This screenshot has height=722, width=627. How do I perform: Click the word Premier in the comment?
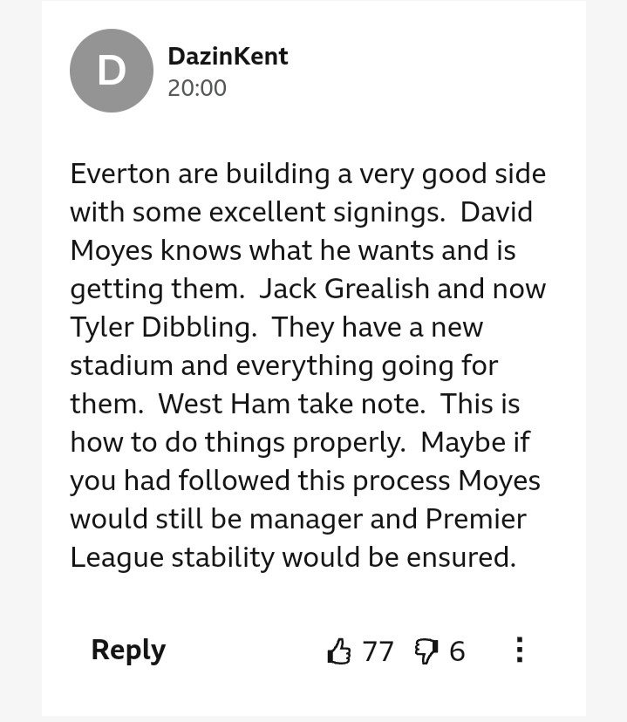(475, 519)
